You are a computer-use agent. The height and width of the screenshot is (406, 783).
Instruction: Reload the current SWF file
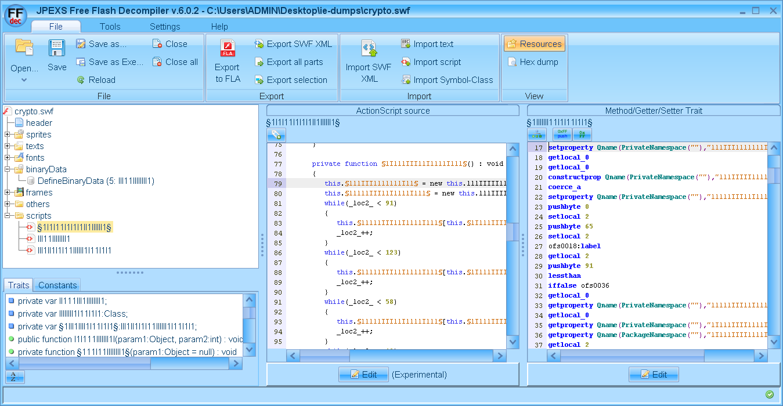tap(96, 80)
